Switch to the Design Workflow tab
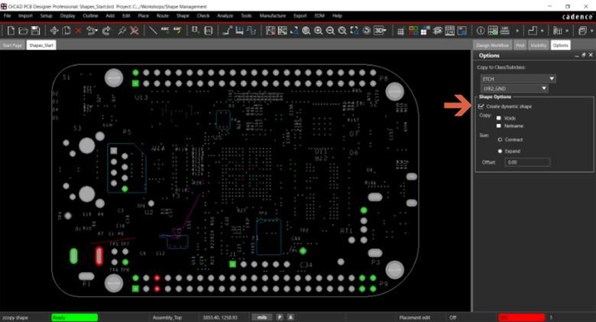596x322 pixels. click(x=493, y=45)
